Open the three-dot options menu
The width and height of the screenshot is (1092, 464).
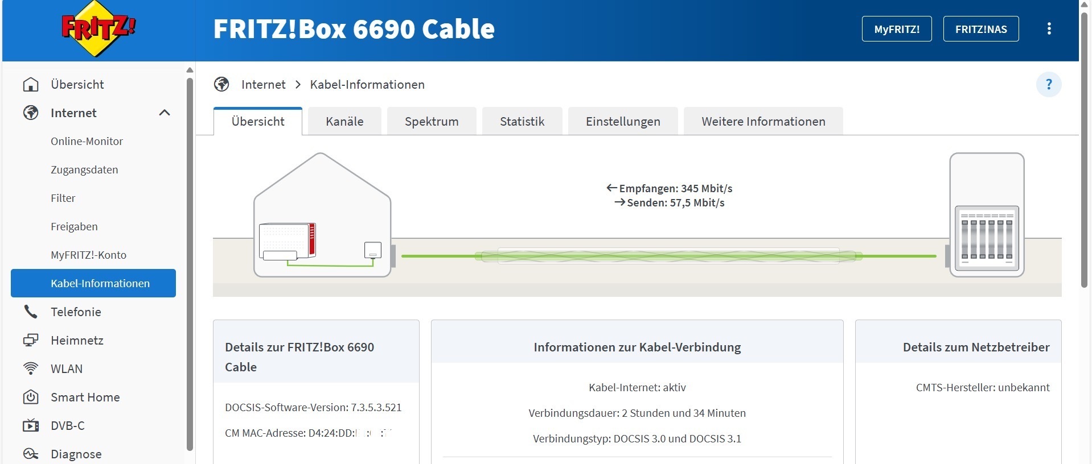1049,29
